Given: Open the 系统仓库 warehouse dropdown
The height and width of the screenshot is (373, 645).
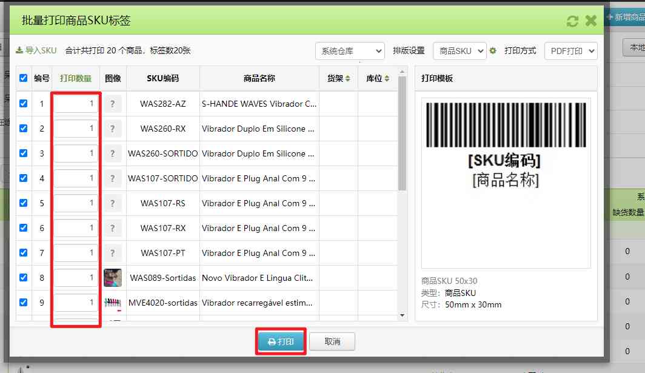Looking at the screenshot, I should point(350,51).
